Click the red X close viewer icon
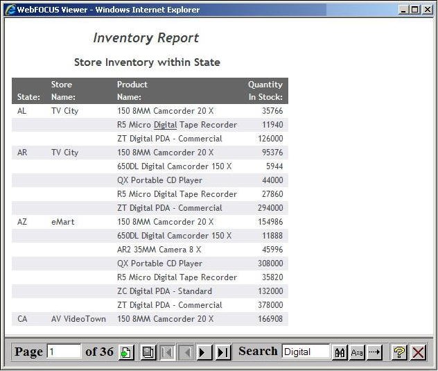Image resolution: width=438 pixels, height=371 pixels. (x=418, y=352)
